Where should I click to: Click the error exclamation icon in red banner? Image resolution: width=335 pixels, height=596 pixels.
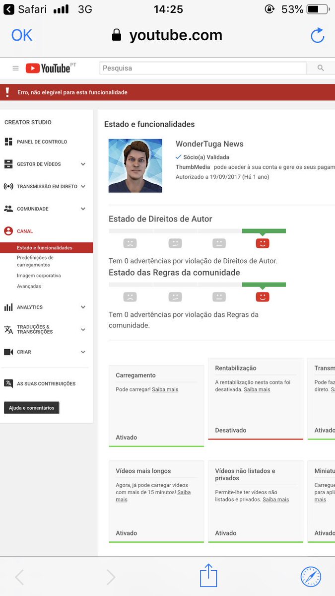(7, 92)
